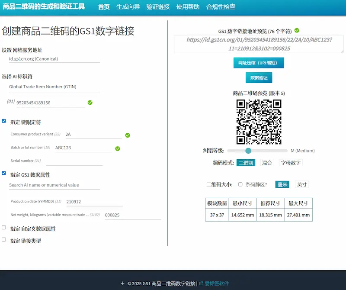Screen dimensions: 346x290
Task: Uncheck 指定 GS1 数据属性 checkbox
Action: (x=4, y=173)
